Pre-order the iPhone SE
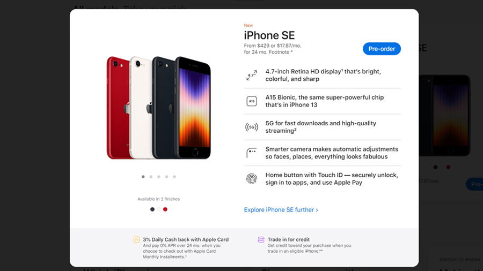Viewport: 483px width, 271px height. (x=382, y=49)
